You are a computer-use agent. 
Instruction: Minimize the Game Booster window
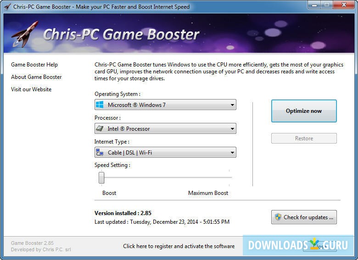click(x=314, y=5)
